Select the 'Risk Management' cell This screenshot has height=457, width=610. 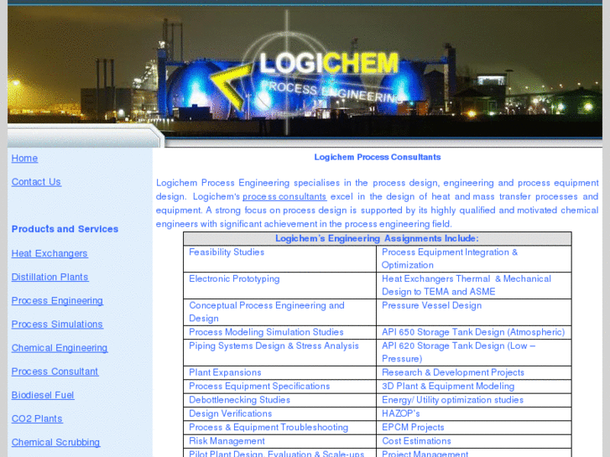tap(279, 441)
